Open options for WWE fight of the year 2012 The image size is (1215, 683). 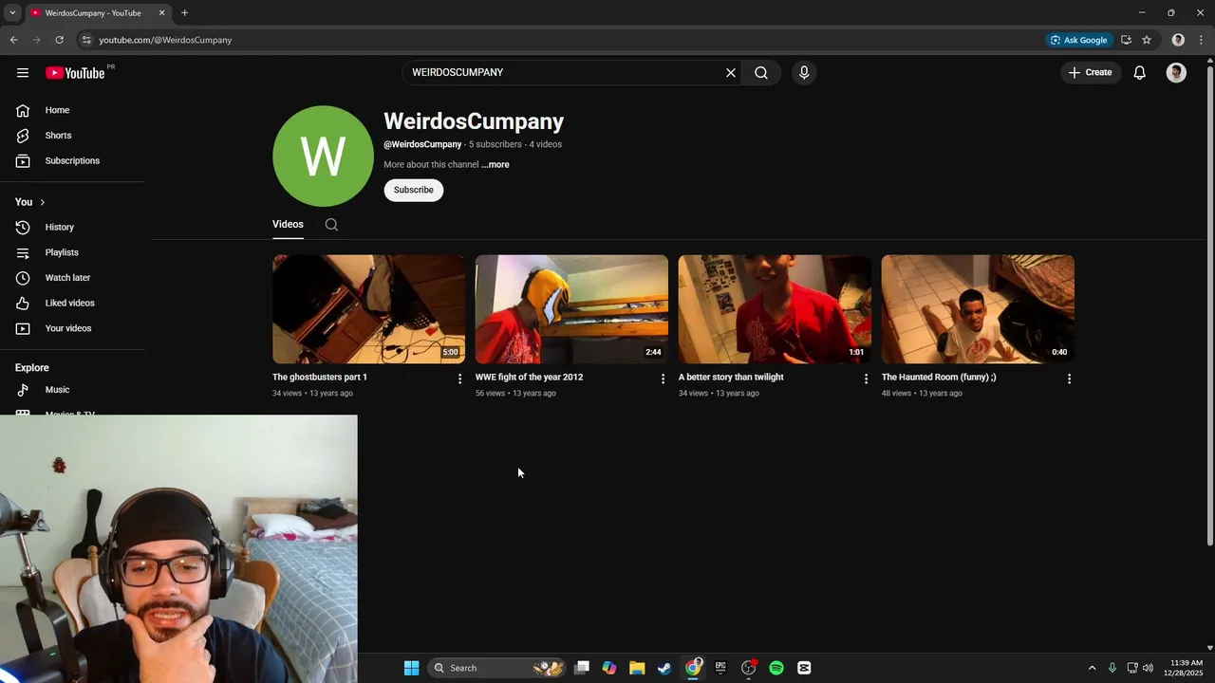[x=664, y=378]
